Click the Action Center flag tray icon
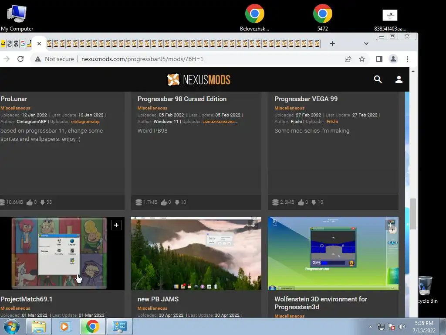This screenshot has height=335, width=446. (x=392, y=327)
